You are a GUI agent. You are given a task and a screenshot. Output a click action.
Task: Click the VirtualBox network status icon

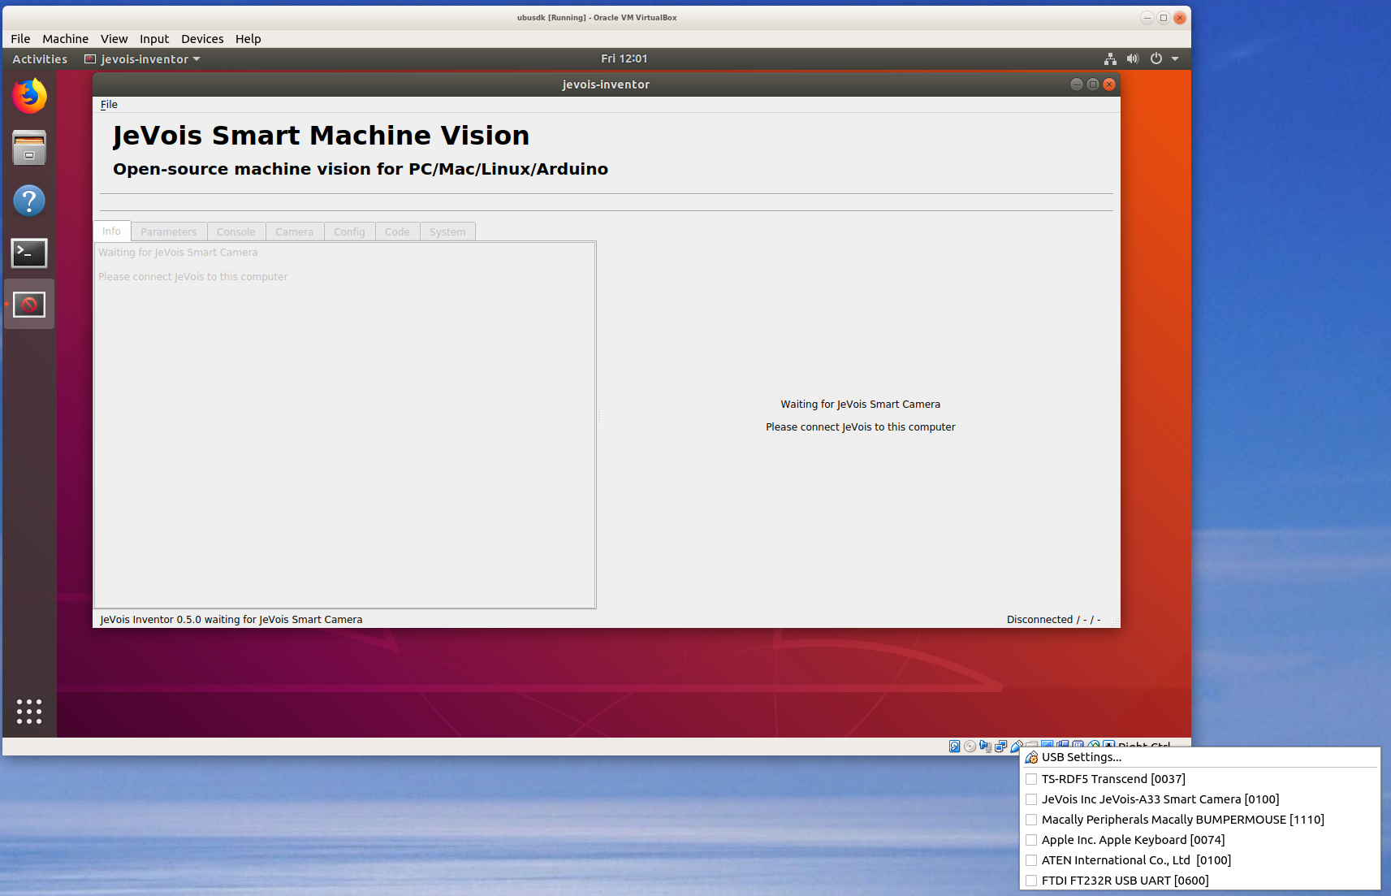coord(1001,746)
